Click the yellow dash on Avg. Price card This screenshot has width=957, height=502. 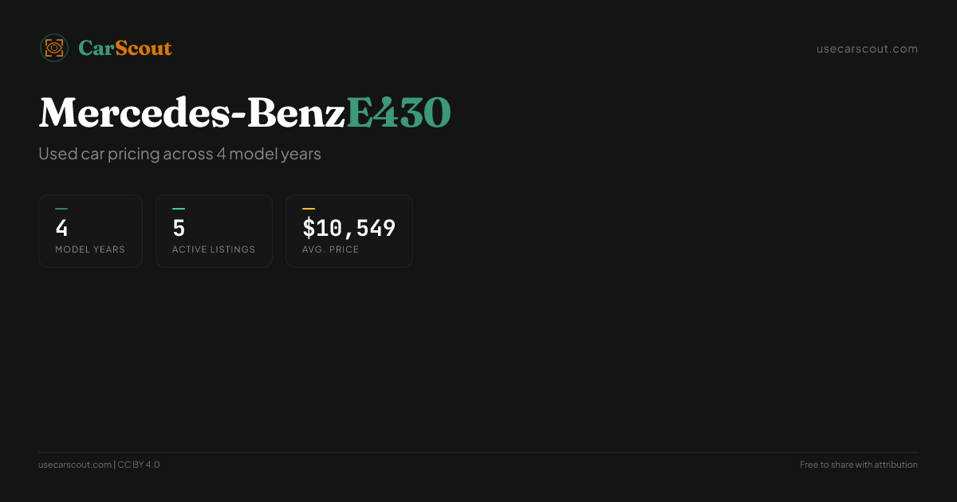(309, 209)
